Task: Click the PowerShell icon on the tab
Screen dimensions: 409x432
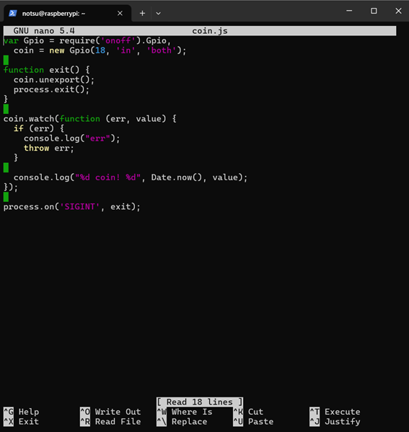Action: click(13, 13)
